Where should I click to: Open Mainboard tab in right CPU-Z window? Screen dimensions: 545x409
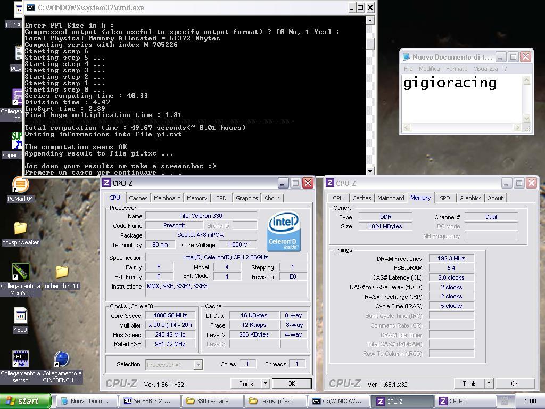pyautogui.click(x=391, y=198)
